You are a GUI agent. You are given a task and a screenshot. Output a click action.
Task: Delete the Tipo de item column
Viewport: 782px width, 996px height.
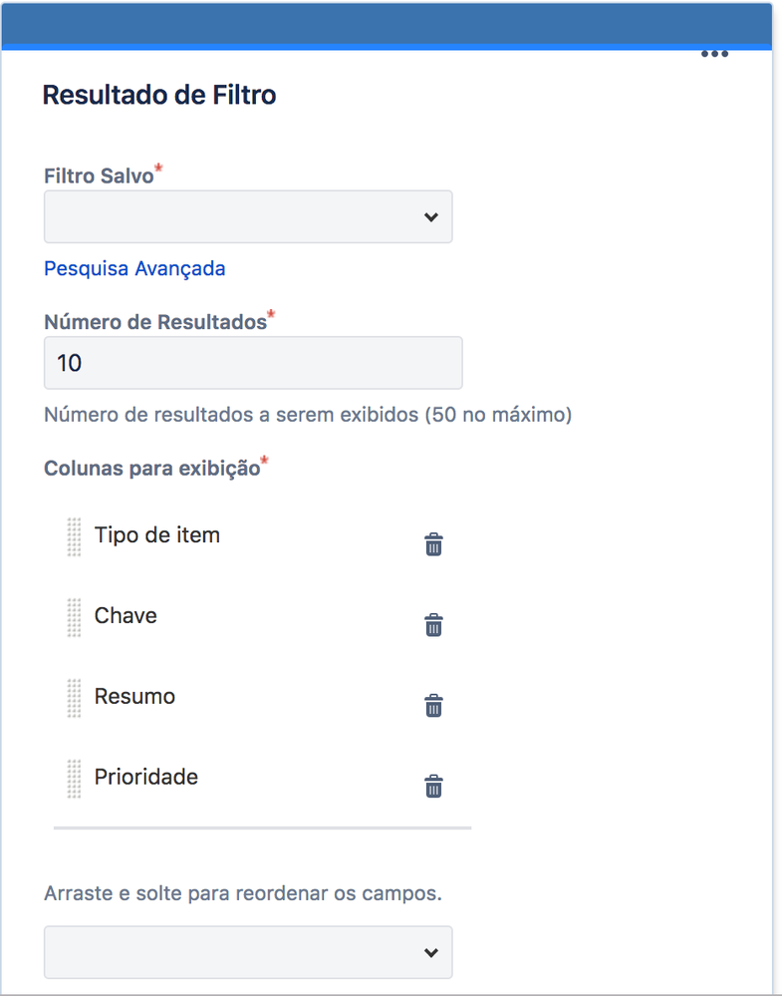click(x=433, y=544)
